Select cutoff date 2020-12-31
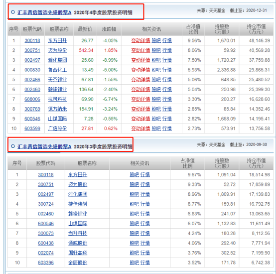This screenshot has height=274, width=276. [x=257, y=10]
